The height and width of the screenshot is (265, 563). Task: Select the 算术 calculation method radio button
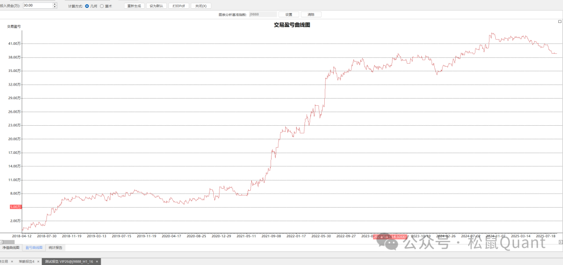click(102, 6)
